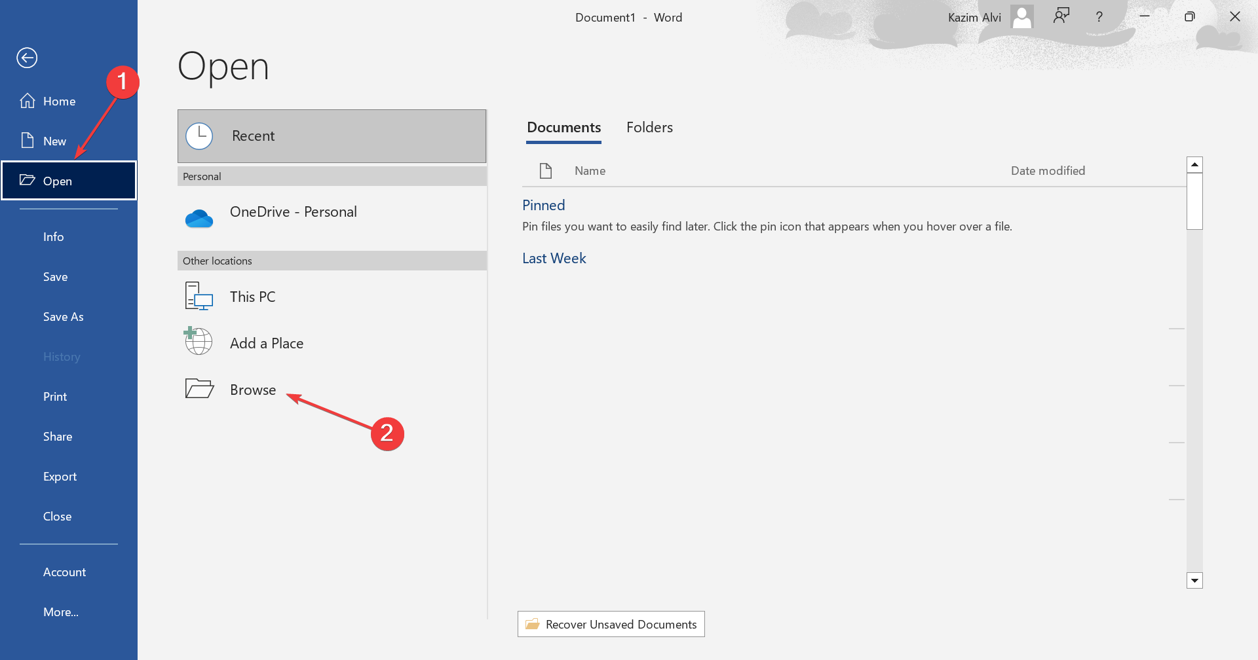Open the Info page
Screen dimensions: 1258x660
[68, 236]
